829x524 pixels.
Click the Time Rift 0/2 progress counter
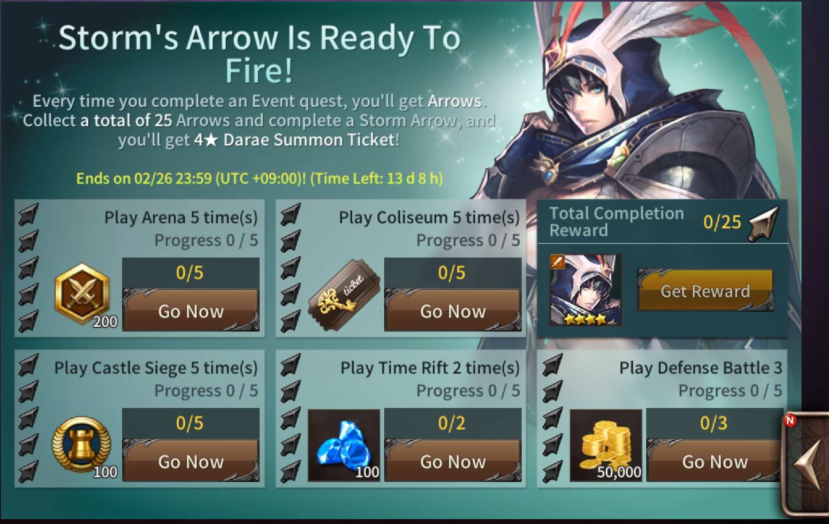(x=452, y=423)
